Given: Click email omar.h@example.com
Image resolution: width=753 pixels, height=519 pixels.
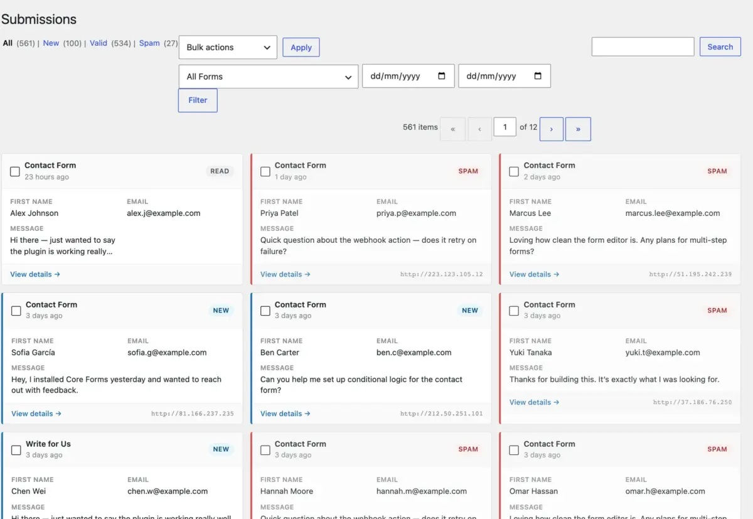Looking at the screenshot, I should (x=665, y=491).
